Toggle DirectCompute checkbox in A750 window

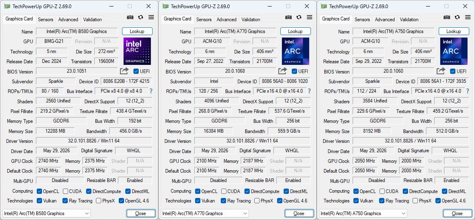click(405, 191)
